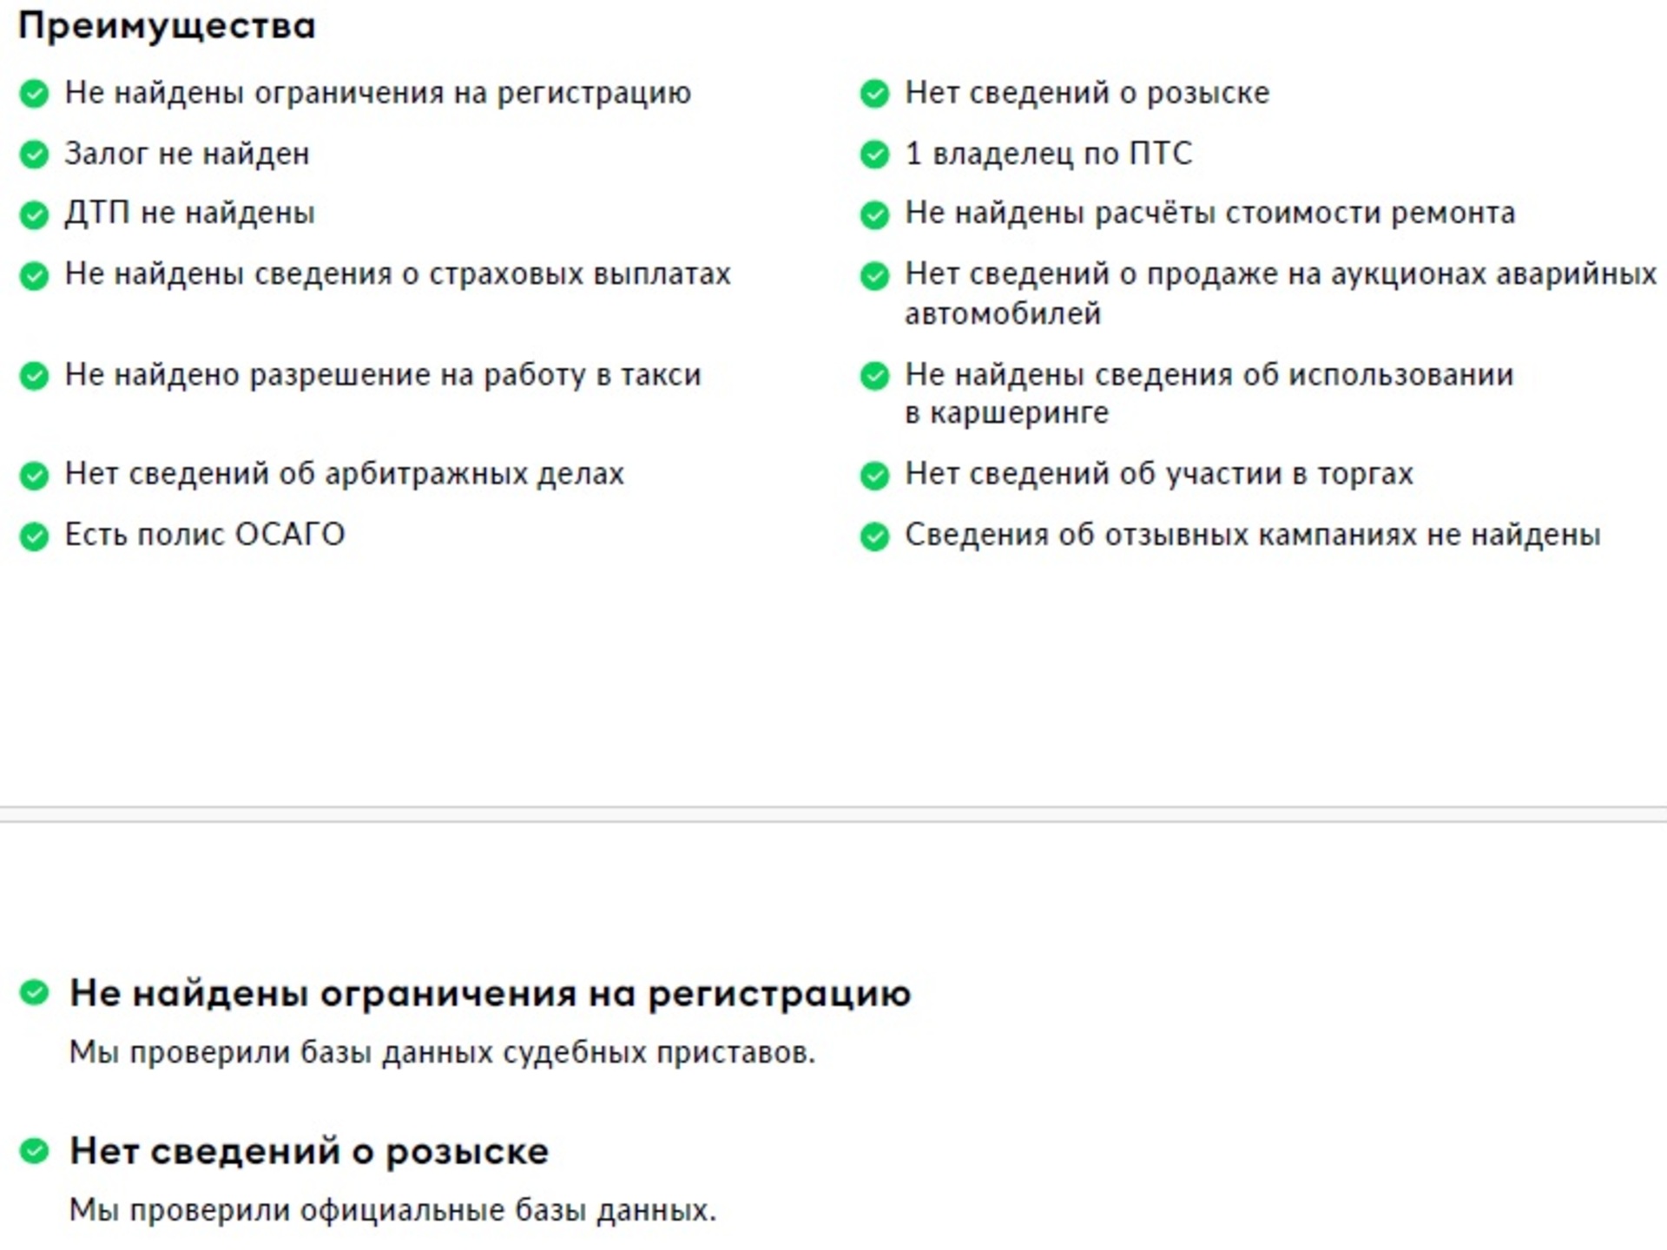Click the "Преимущества" section heading
Image resolution: width=1667 pixels, height=1250 pixels.
[x=167, y=26]
